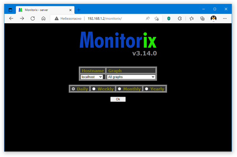Viewport: 237px width, 157px height.
Task: Select the Daily radio button
Action: pyautogui.click(x=73, y=89)
